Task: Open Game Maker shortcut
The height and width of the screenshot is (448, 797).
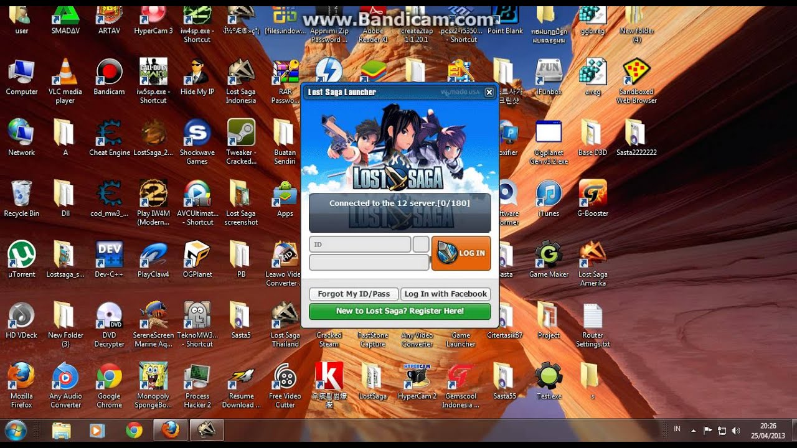Action: (549, 260)
